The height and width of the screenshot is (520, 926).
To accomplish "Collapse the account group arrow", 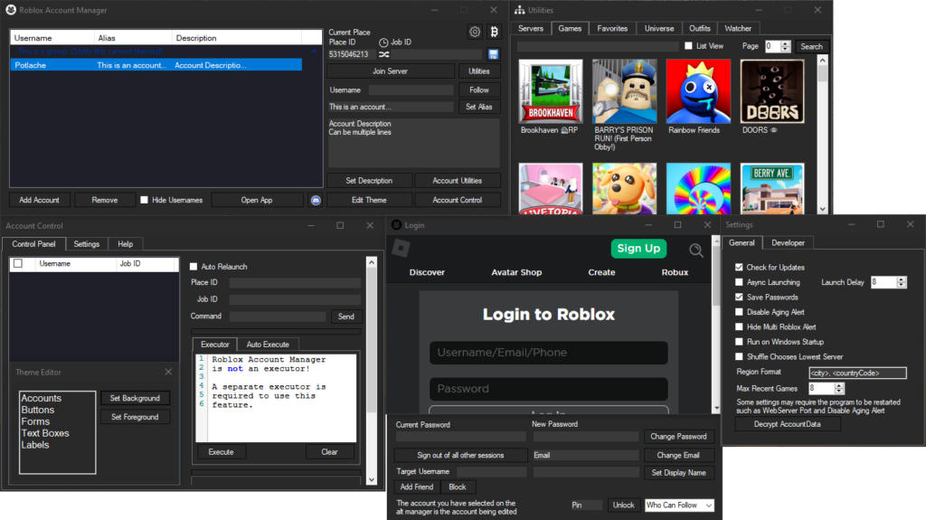I will tap(314, 52).
